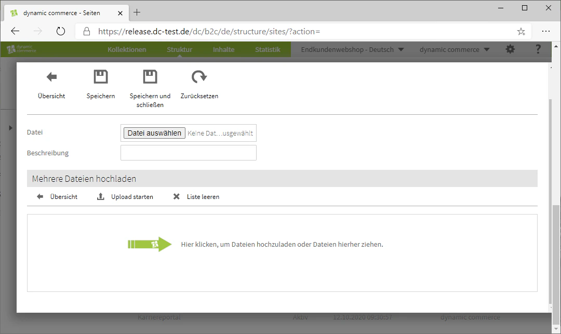
Task: Expand the left sidebar triangle
Action: point(10,128)
